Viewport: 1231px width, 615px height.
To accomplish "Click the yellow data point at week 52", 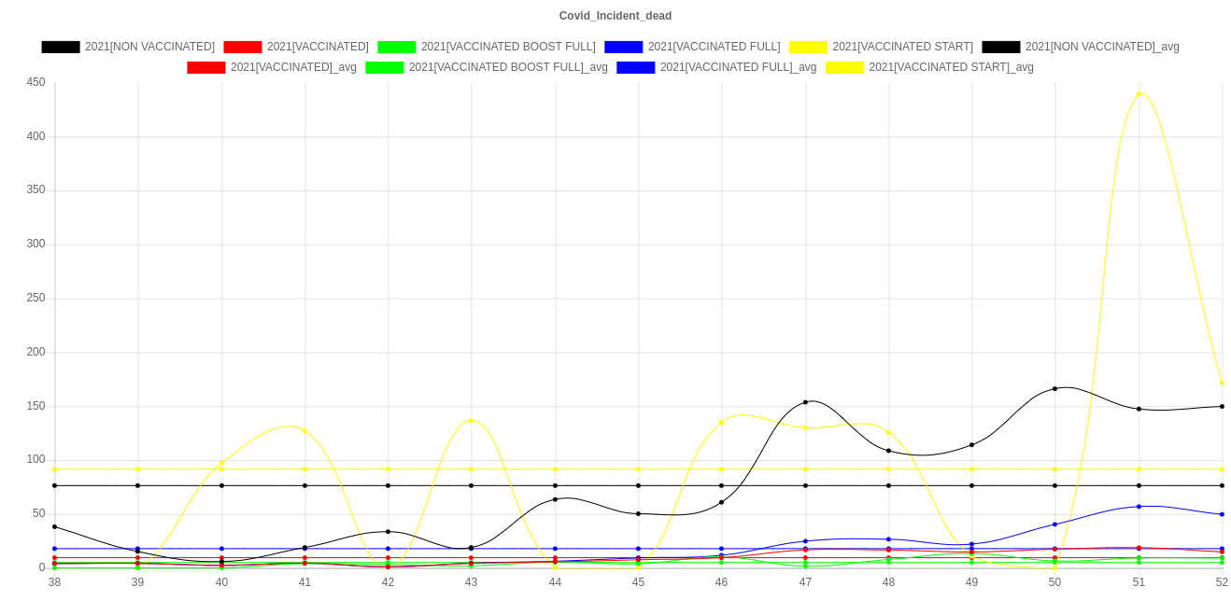I will click(x=1222, y=383).
